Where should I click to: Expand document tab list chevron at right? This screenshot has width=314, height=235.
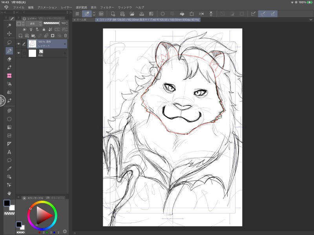(x=310, y=20)
